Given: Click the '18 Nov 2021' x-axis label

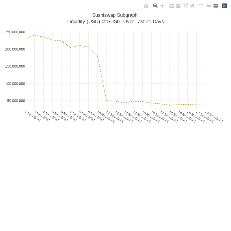Looking at the screenshot, I should click(x=178, y=117).
